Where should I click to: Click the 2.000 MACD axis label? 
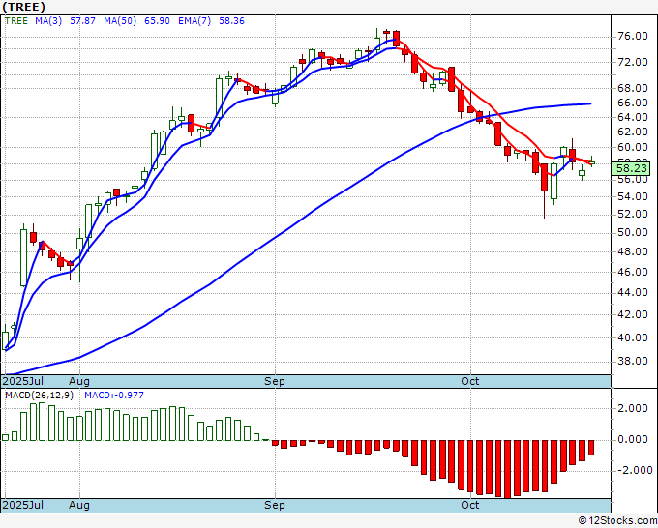(x=633, y=408)
